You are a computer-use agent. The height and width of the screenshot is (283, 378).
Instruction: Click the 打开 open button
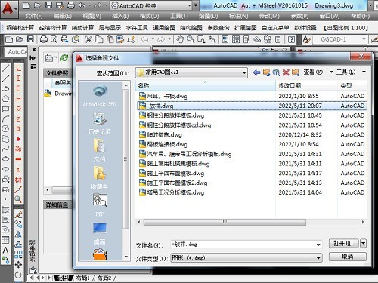[345, 243]
